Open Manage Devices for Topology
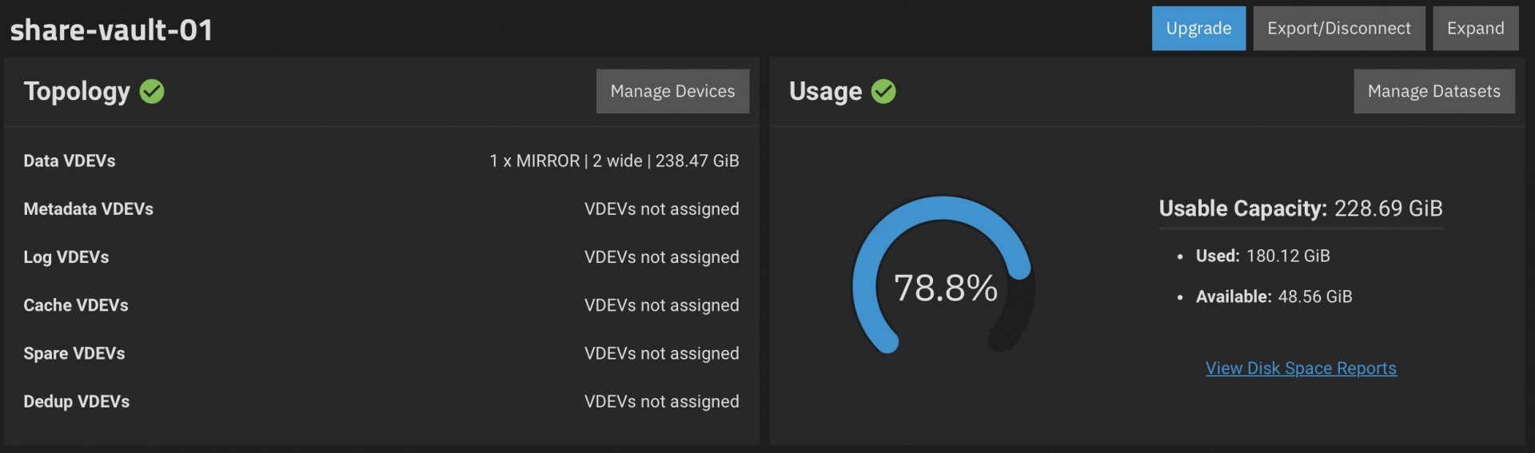The image size is (1535, 453). tap(672, 91)
